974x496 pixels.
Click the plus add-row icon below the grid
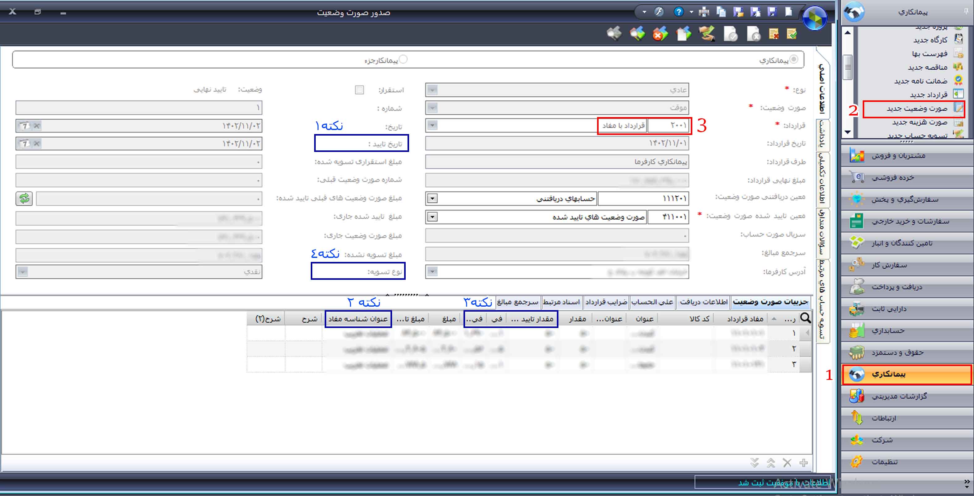click(x=804, y=463)
